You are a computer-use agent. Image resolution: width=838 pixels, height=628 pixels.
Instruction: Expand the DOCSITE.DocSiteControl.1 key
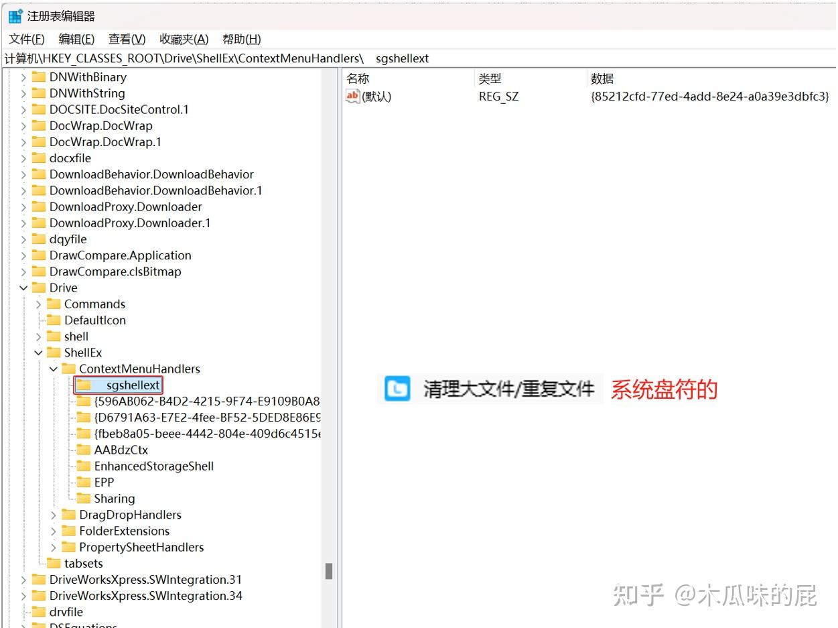[x=23, y=109]
